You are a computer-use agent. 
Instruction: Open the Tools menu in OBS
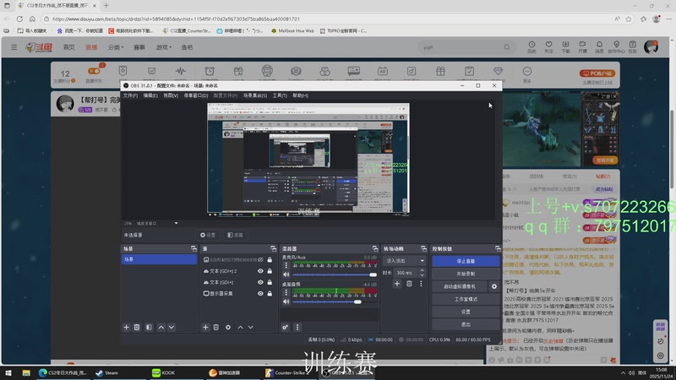pos(280,95)
